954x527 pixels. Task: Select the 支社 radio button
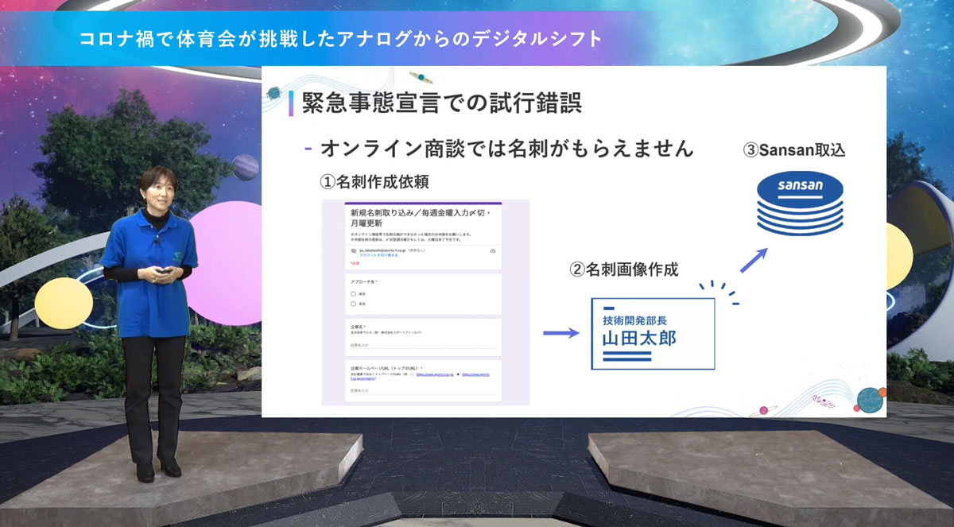tap(353, 303)
